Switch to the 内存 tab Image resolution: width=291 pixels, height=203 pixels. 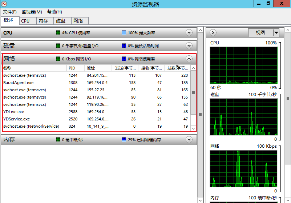[x=43, y=21]
